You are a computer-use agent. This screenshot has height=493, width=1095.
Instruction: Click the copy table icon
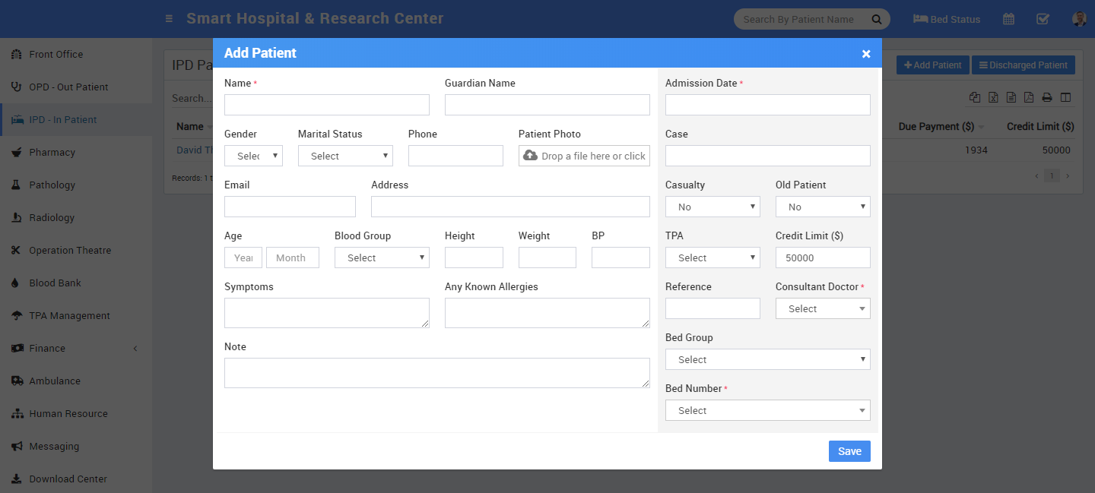[975, 97]
